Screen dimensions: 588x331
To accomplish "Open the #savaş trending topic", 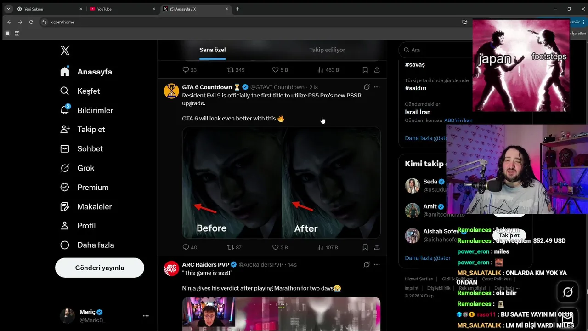I will click(x=415, y=65).
